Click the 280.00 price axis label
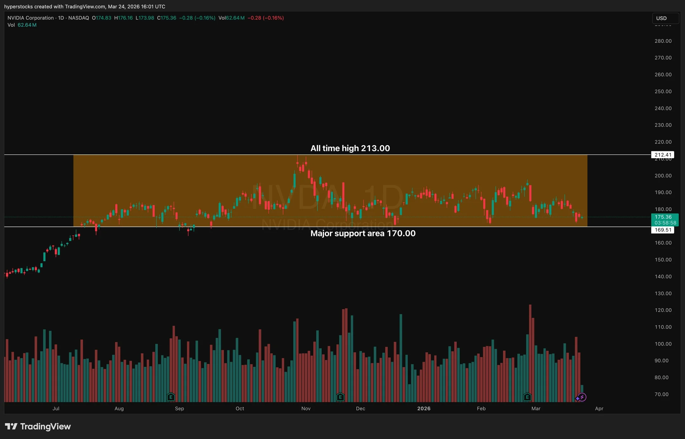This screenshot has height=439, width=685. (x=663, y=41)
